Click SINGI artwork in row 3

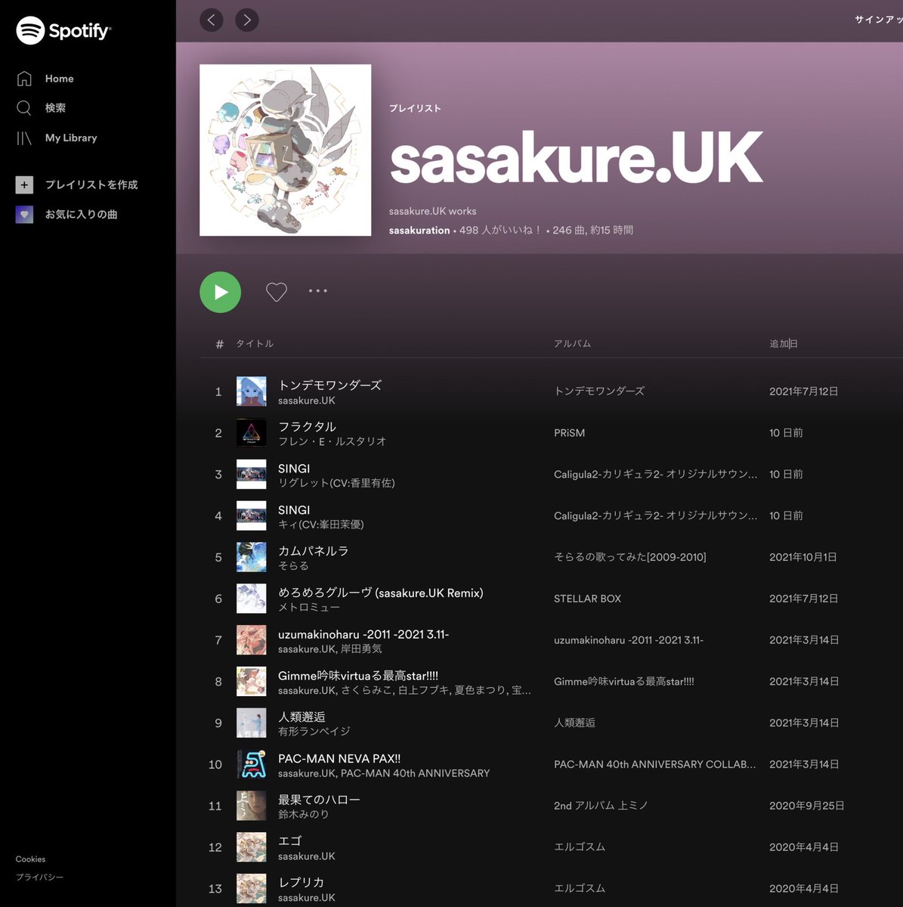point(251,475)
